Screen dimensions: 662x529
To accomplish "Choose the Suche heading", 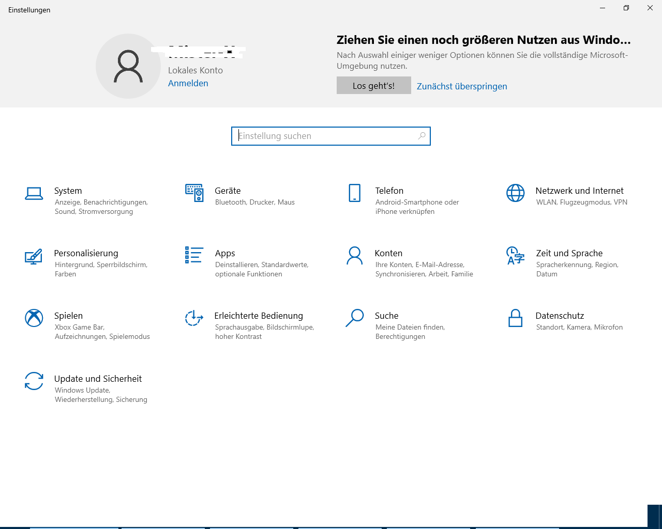I will pos(386,316).
